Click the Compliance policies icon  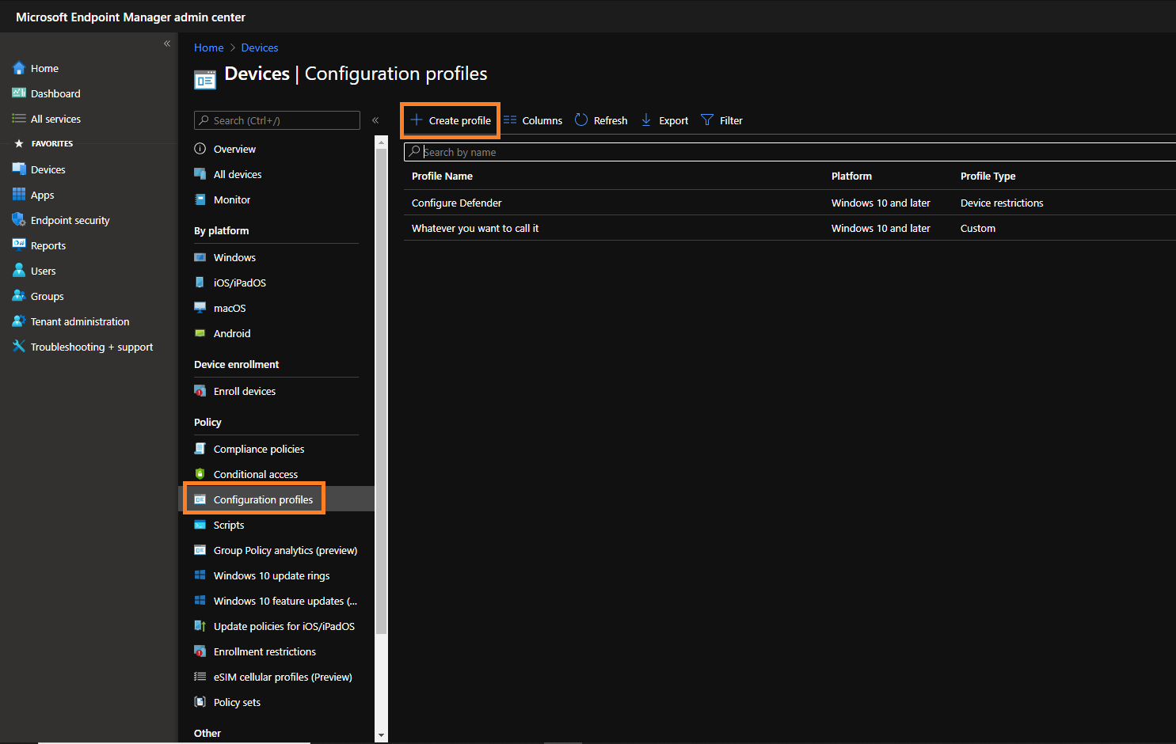point(200,449)
